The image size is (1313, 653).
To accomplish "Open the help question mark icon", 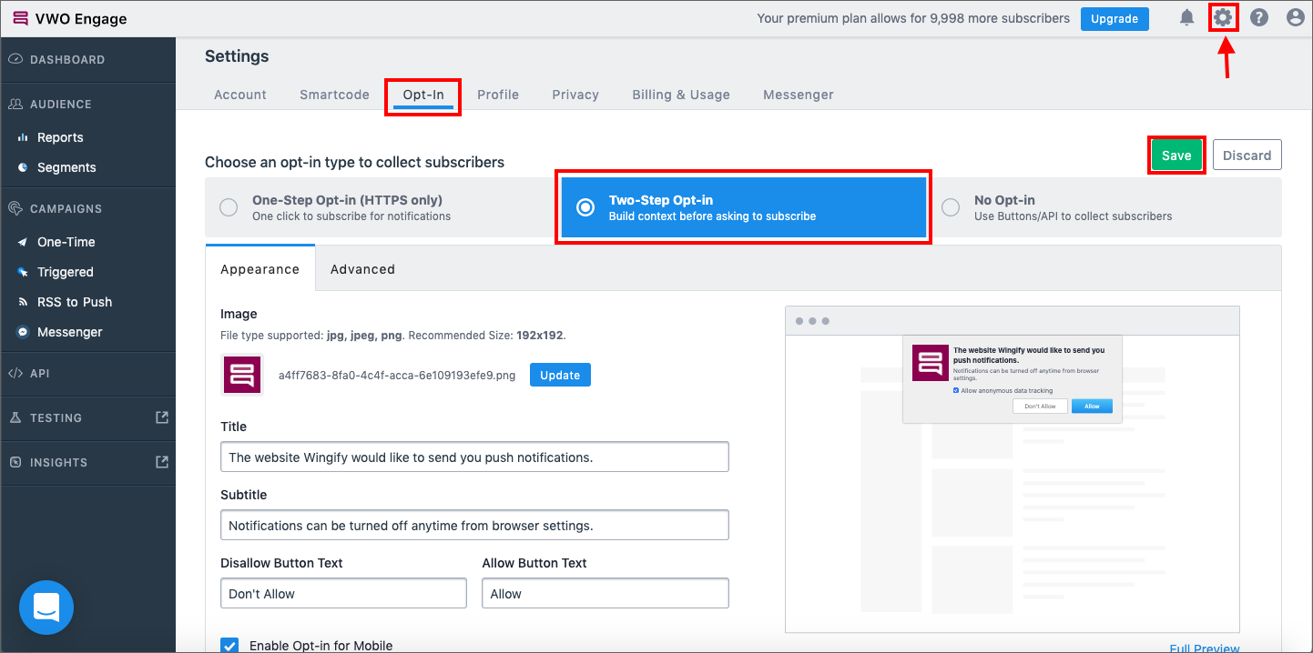I will (x=1259, y=17).
